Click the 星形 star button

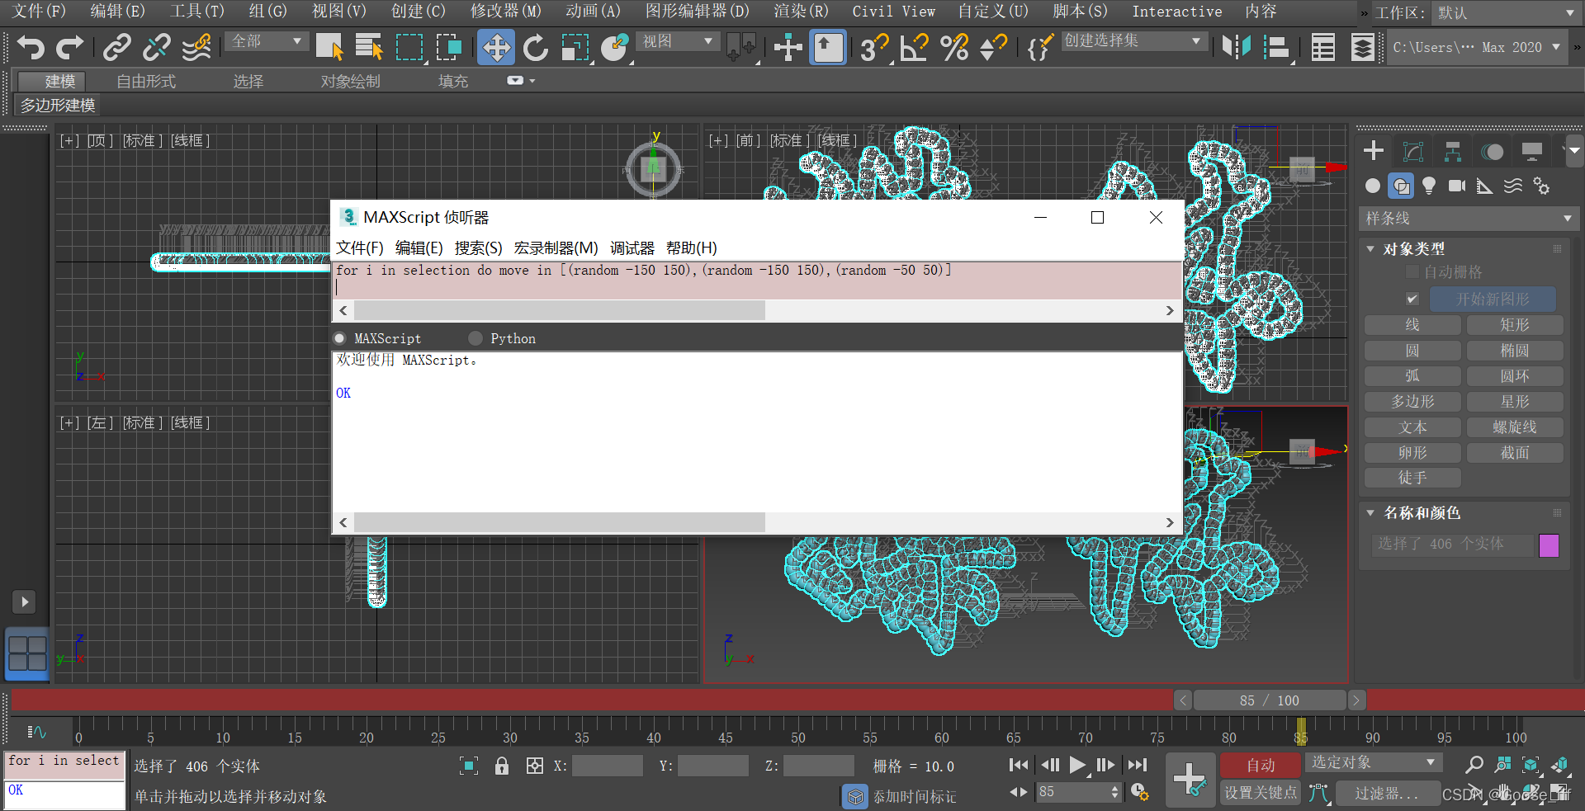(1515, 402)
